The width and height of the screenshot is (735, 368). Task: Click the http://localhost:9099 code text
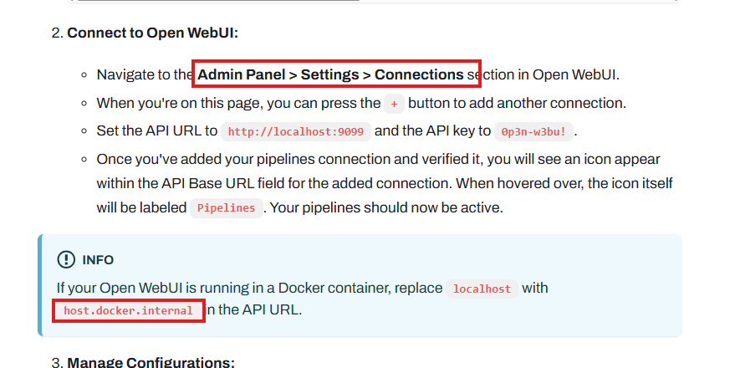tap(297, 132)
